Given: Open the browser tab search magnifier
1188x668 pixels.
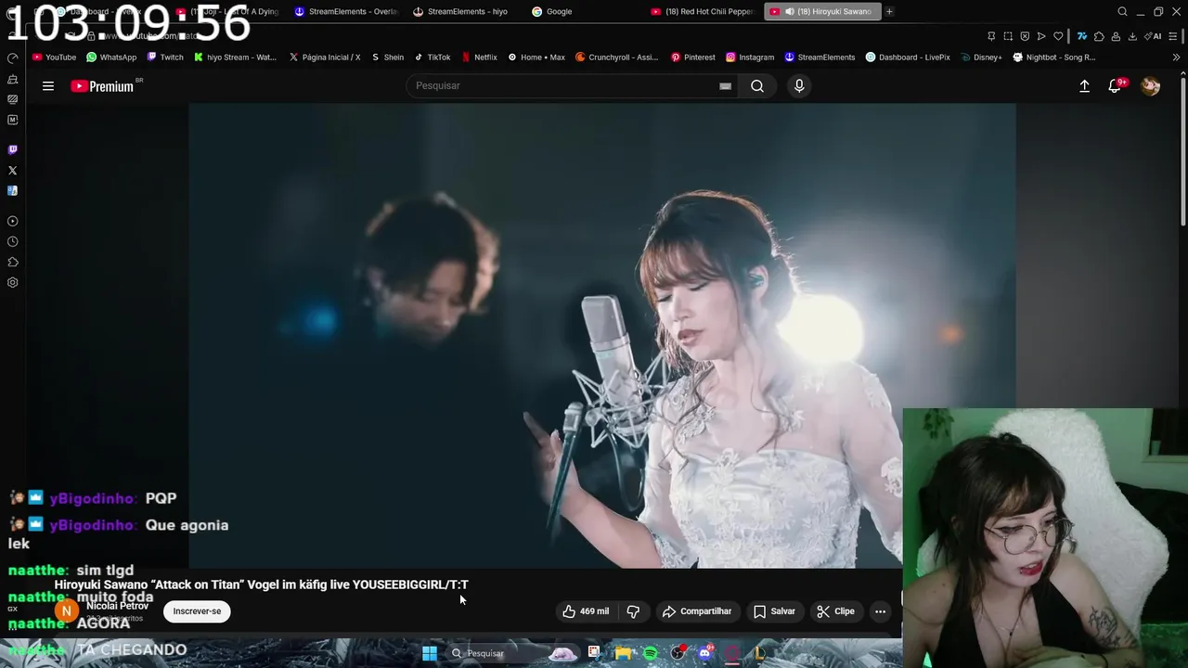Looking at the screenshot, I should point(1122,11).
